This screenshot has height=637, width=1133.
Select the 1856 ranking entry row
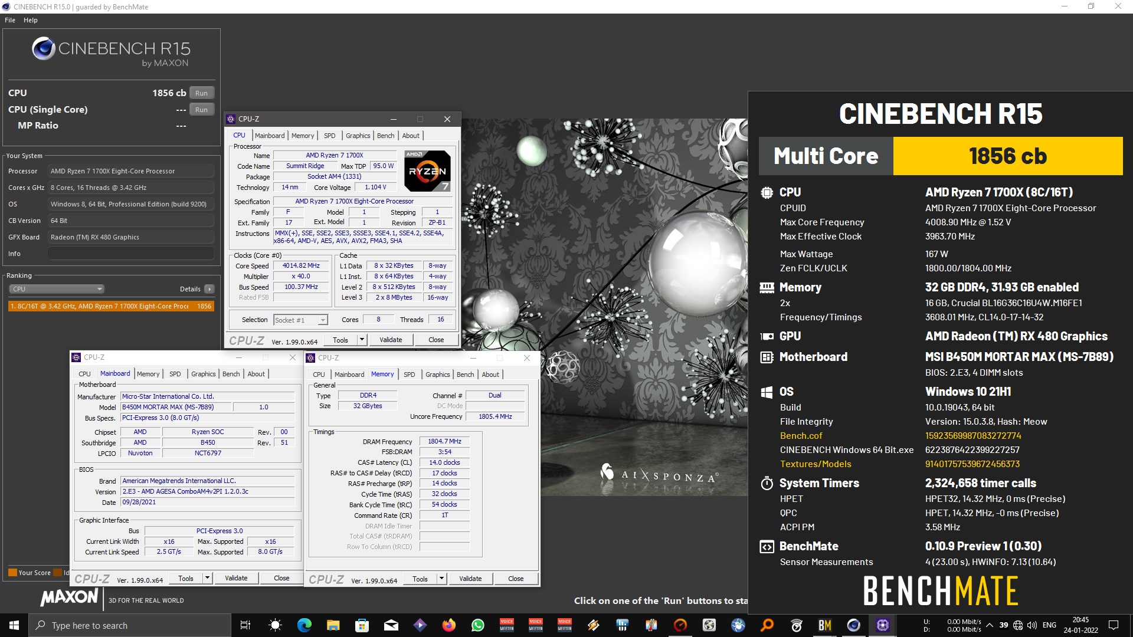(x=111, y=306)
